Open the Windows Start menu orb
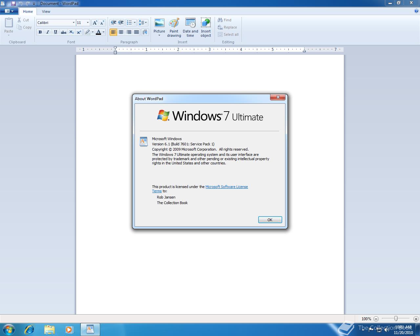The height and width of the screenshot is (336, 420). coord(9,329)
